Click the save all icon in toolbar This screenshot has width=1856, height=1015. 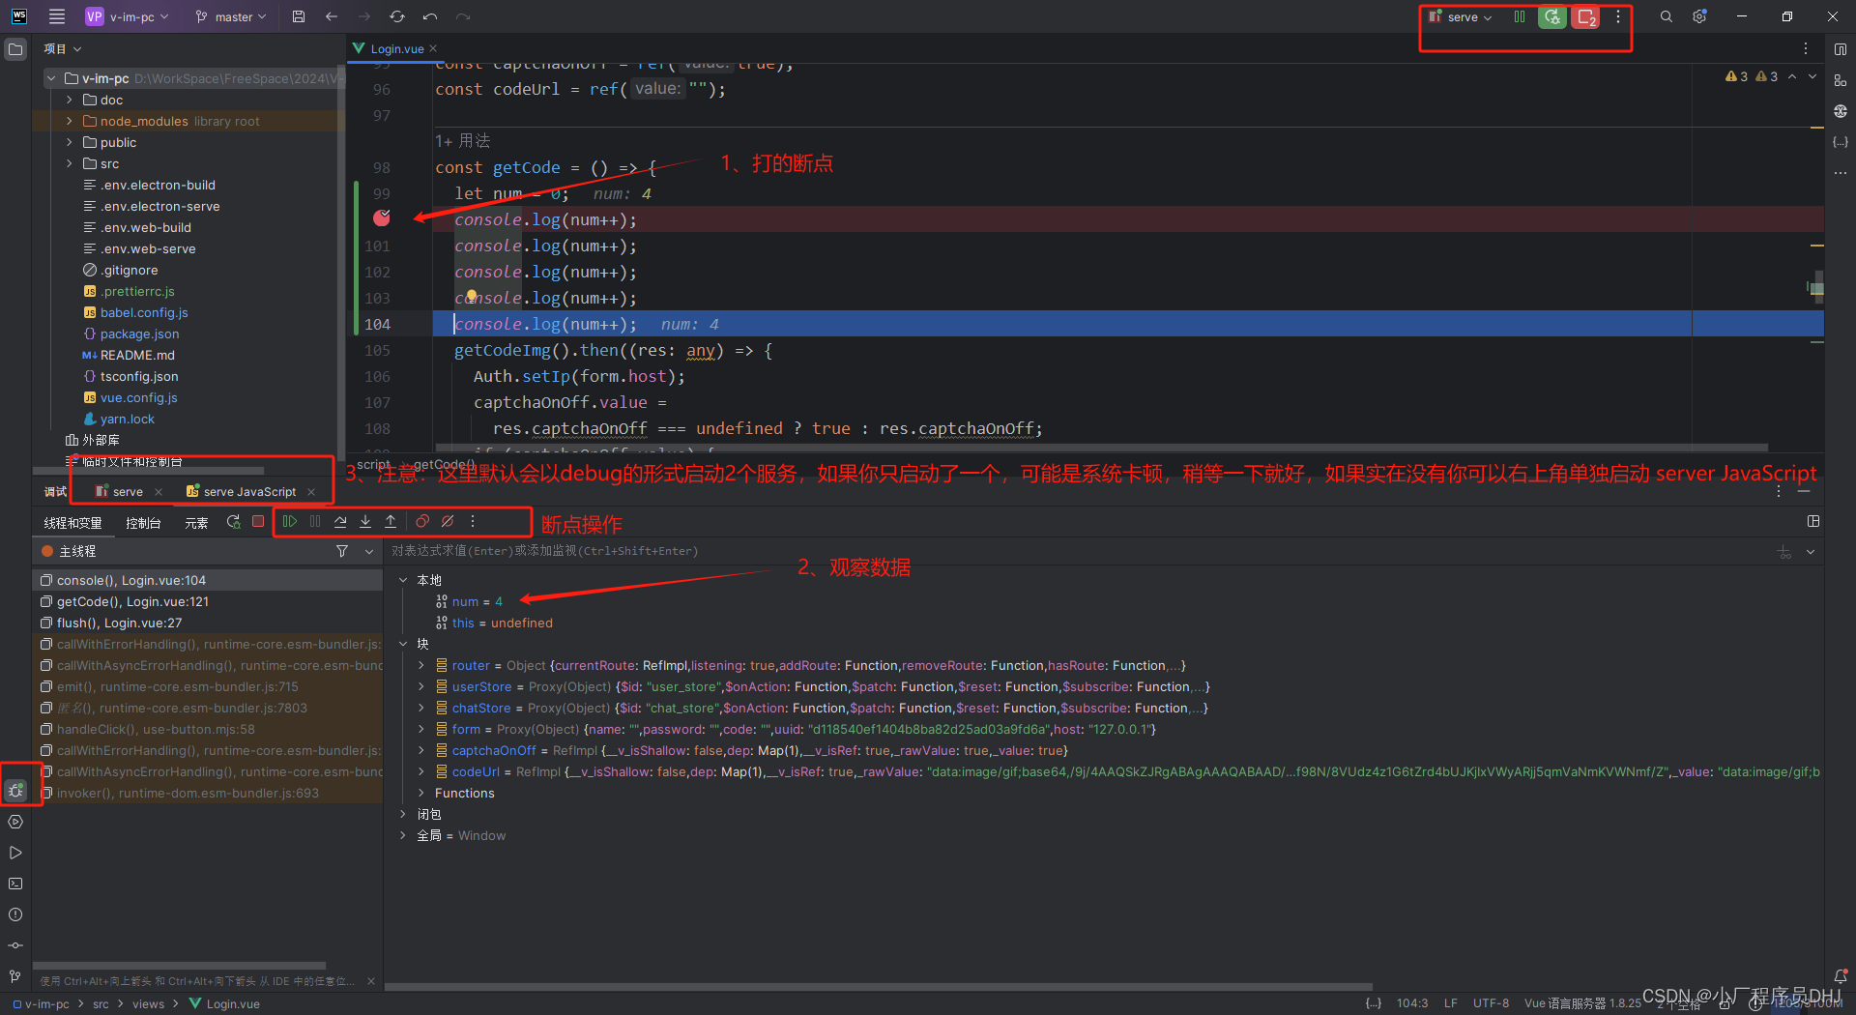[299, 16]
